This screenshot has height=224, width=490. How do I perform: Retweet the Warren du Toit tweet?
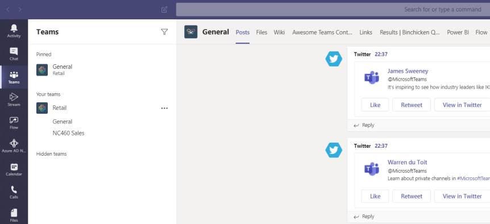point(412,196)
